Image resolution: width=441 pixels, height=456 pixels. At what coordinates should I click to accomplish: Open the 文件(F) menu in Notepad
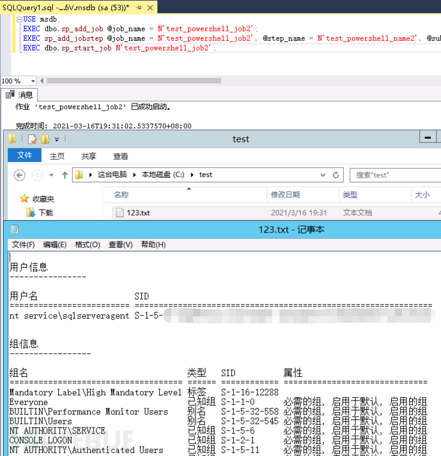point(23,245)
